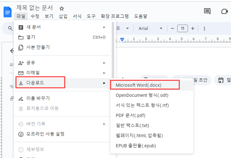Click the video call camera icon
Viewport: 231px width, 158px height.
[225, 11]
